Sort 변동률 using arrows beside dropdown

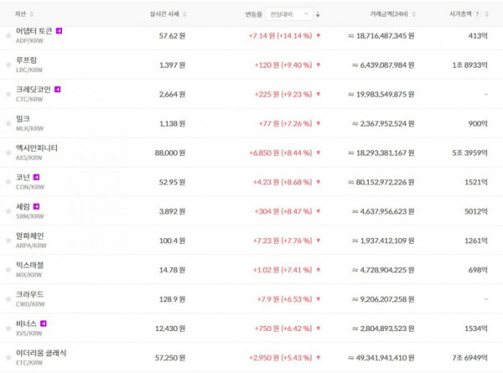[x=318, y=14]
